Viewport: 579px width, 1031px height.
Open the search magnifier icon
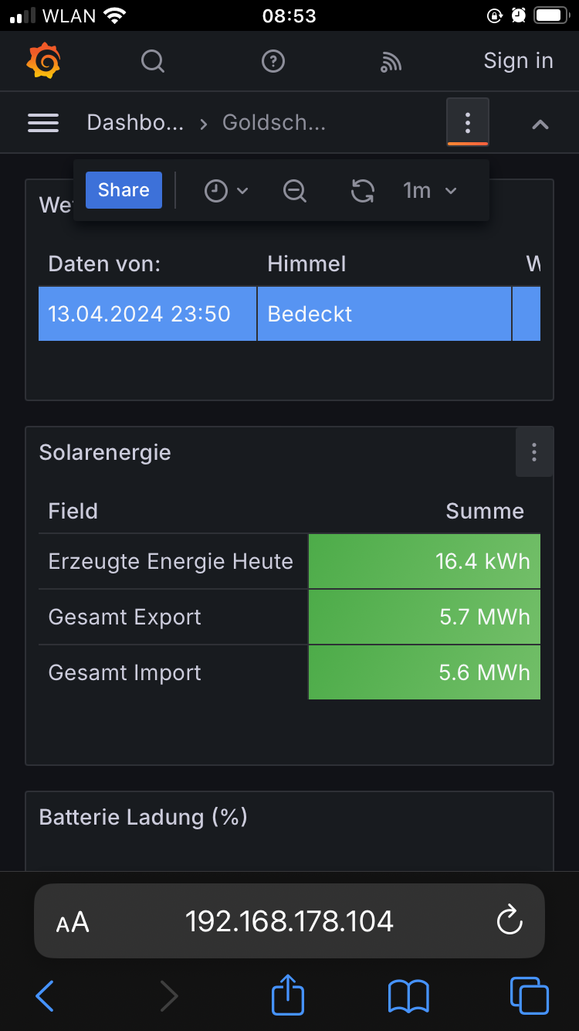pos(153,61)
